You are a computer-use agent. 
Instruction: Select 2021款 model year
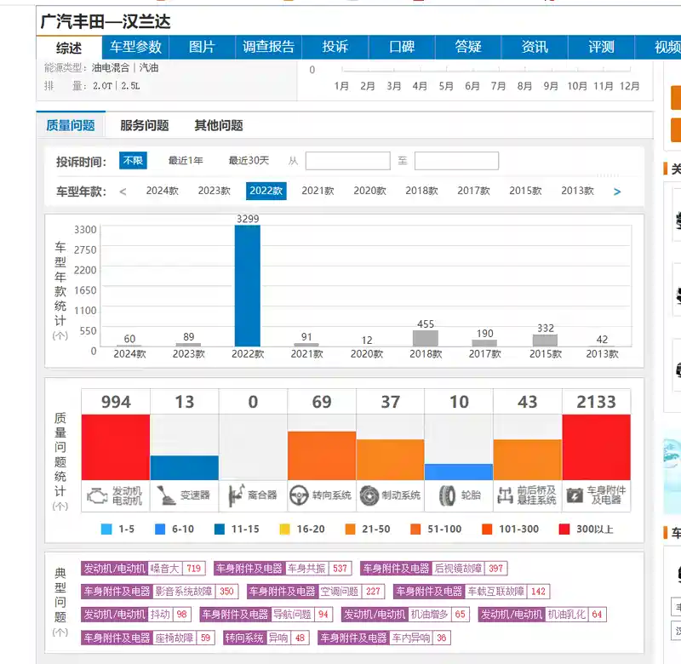[318, 191]
